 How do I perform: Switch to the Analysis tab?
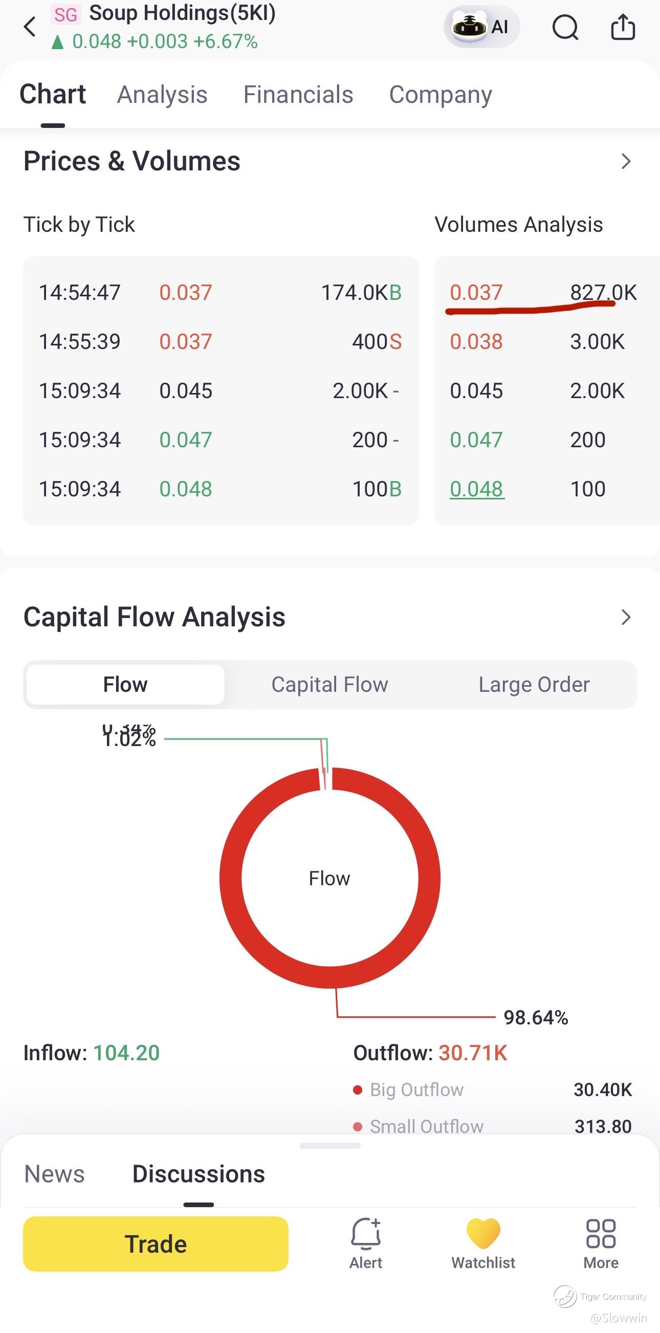pyautogui.click(x=162, y=95)
